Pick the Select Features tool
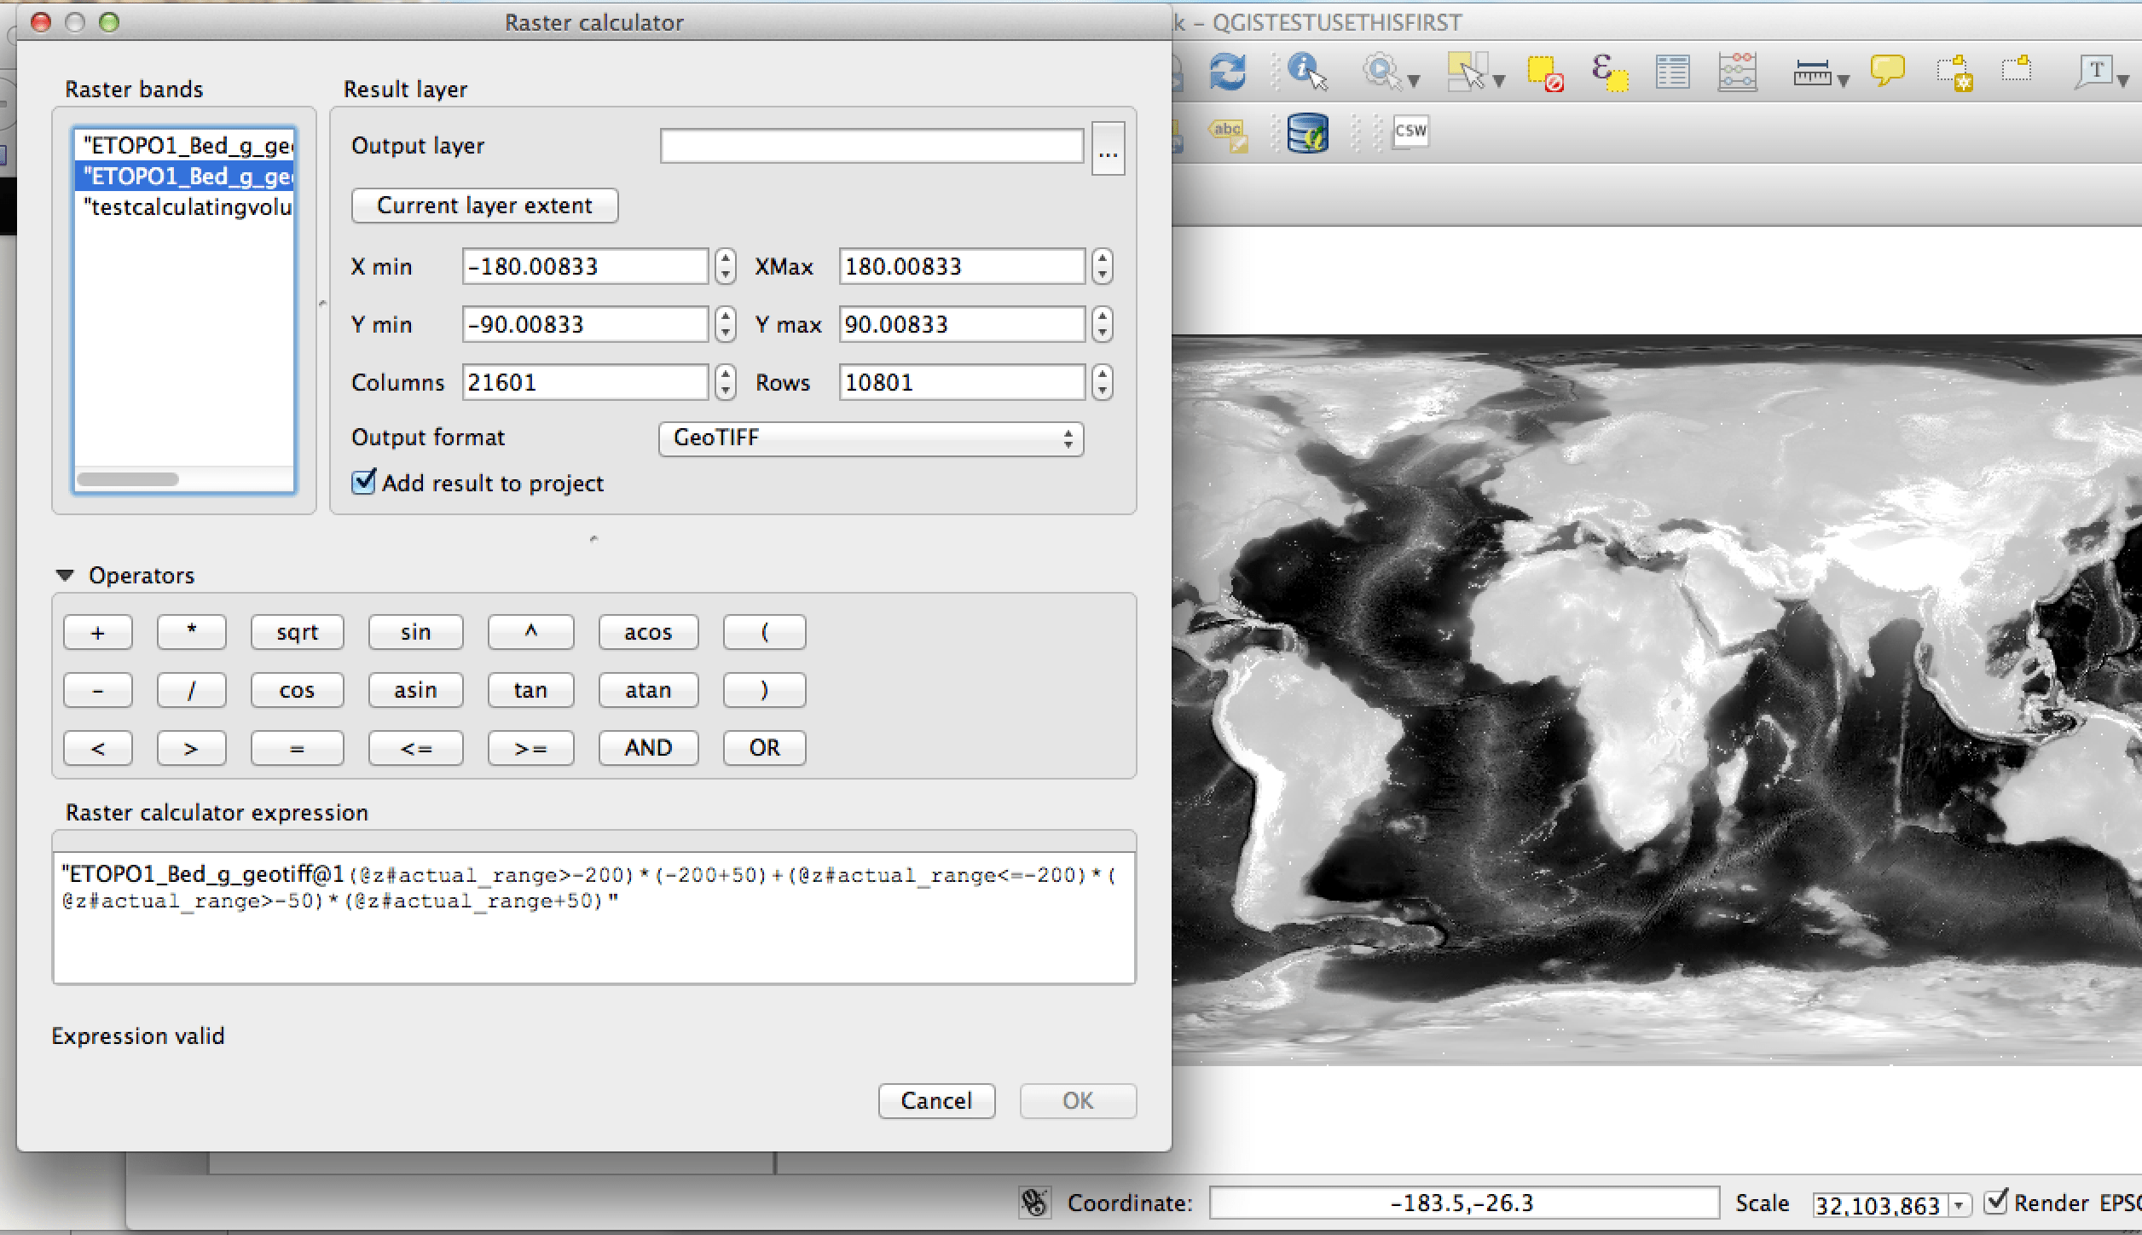The width and height of the screenshot is (2142, 1235). tap(1467, 72)
